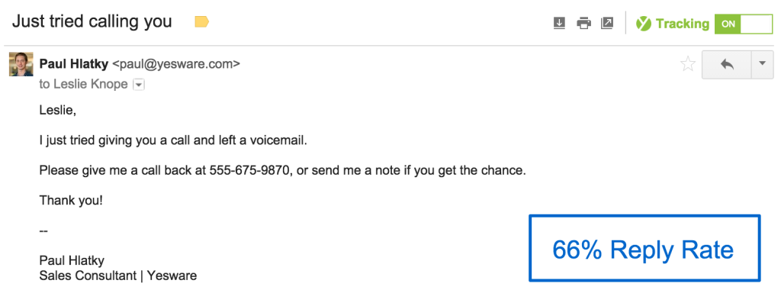Screen dimensions: 781x290
Task: Click the green Tracking label
Action: 683,24
